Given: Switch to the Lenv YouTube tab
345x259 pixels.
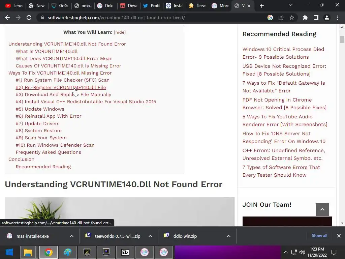Looking at the screenshot, I should click(14, 6).
